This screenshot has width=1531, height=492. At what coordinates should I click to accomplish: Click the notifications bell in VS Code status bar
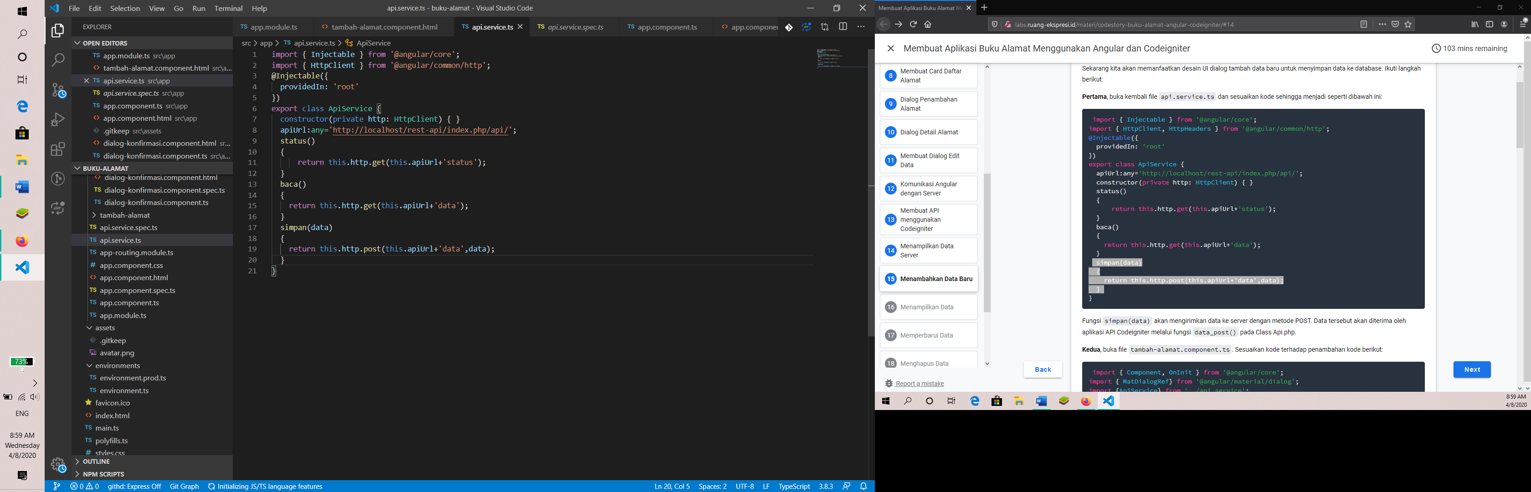point(863,486)
